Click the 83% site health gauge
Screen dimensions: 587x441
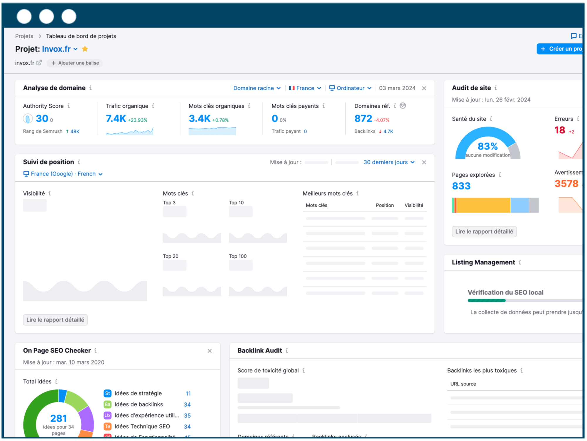[x=488, y=143]
